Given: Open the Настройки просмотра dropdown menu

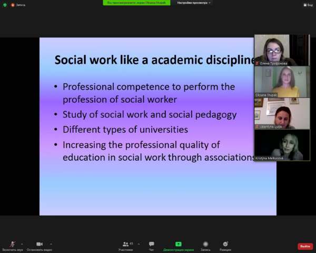Looking at the screenshot, I should coord(194,3).
